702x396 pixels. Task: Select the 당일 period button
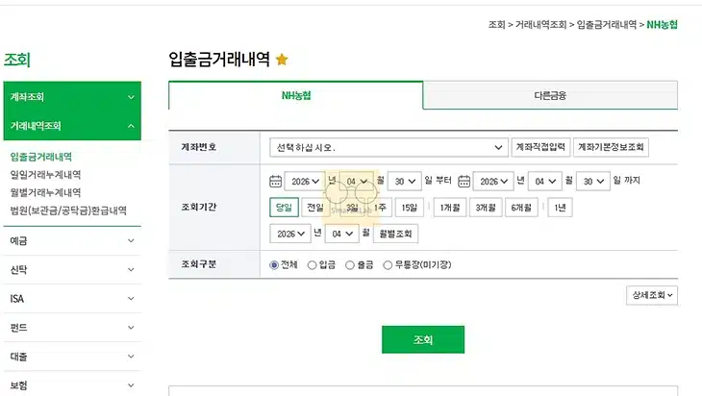[x=284, y=208]
